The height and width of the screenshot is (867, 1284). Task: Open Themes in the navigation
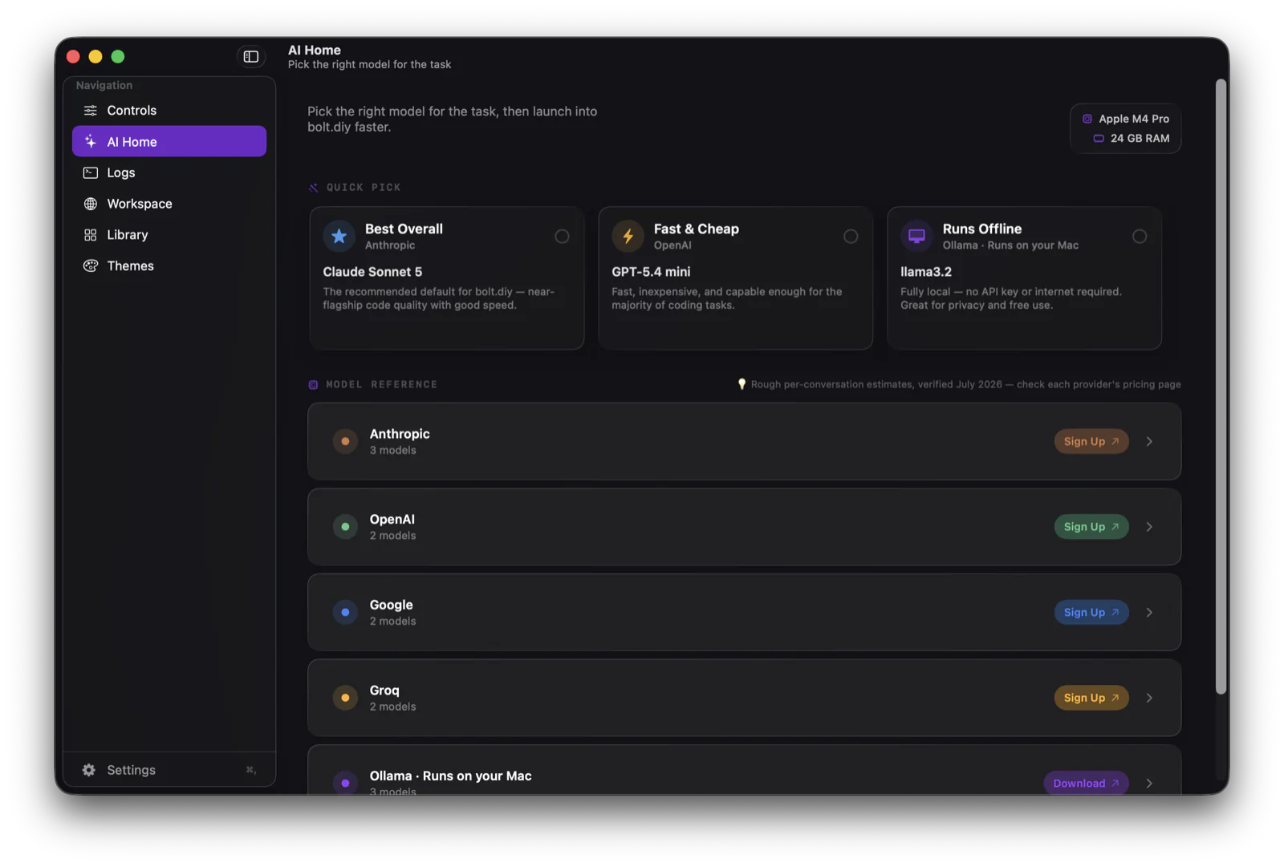click(169, 265)
